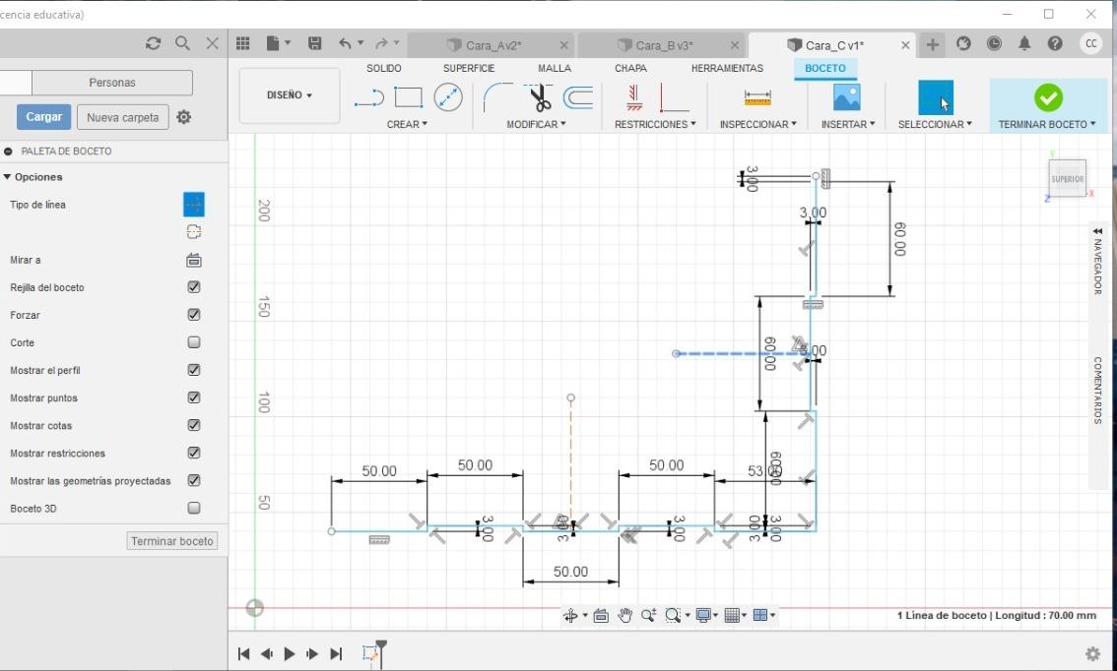Close the data panel
The height and width of the screenshot is (671, 1117).
213,43
